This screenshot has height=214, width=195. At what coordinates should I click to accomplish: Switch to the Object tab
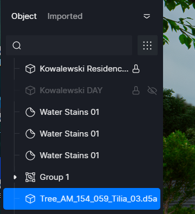pos(24,16)
